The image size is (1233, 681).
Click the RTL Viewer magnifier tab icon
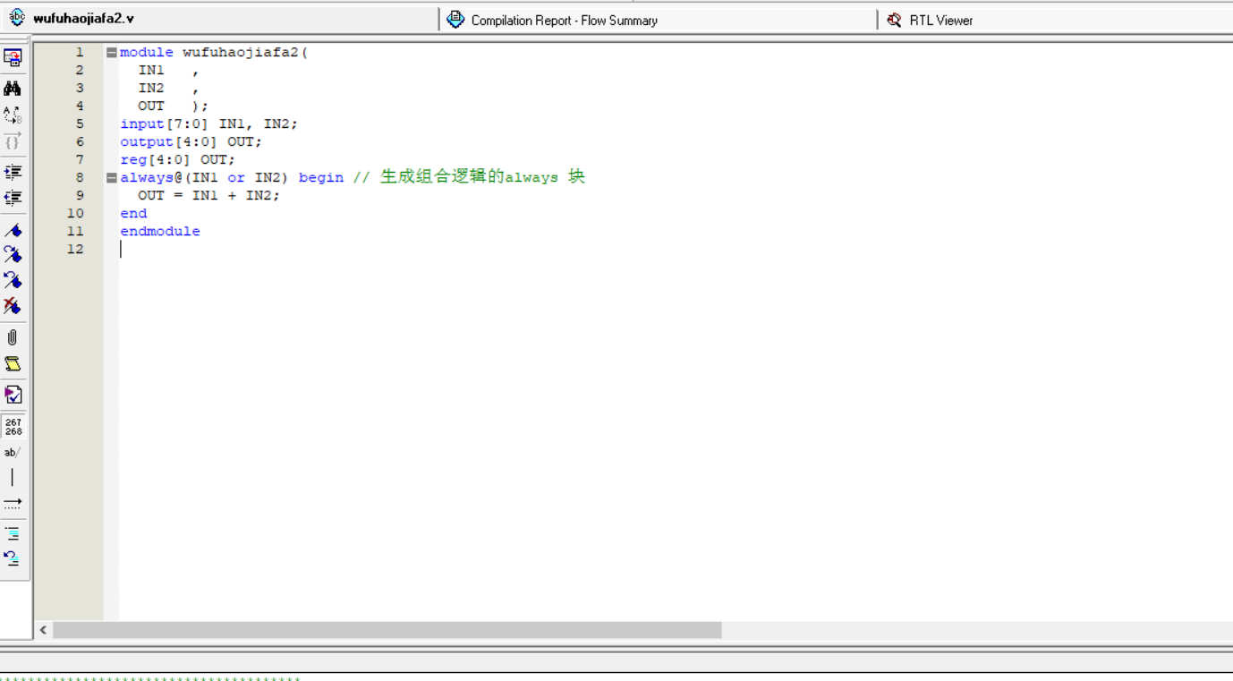tap(894, 20)
